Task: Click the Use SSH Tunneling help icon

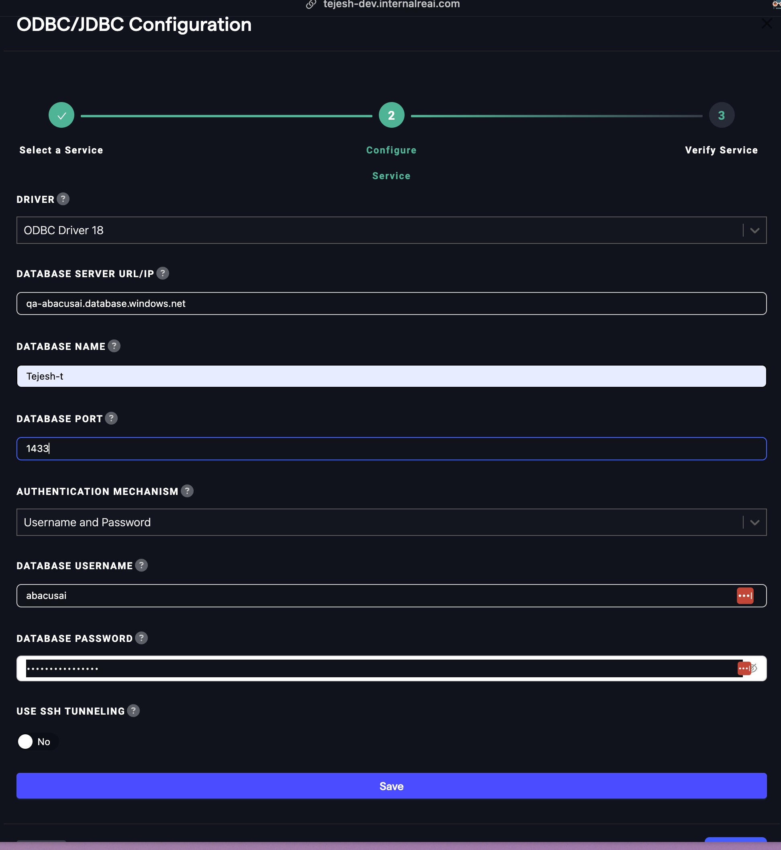Action: tap(133, 711)
